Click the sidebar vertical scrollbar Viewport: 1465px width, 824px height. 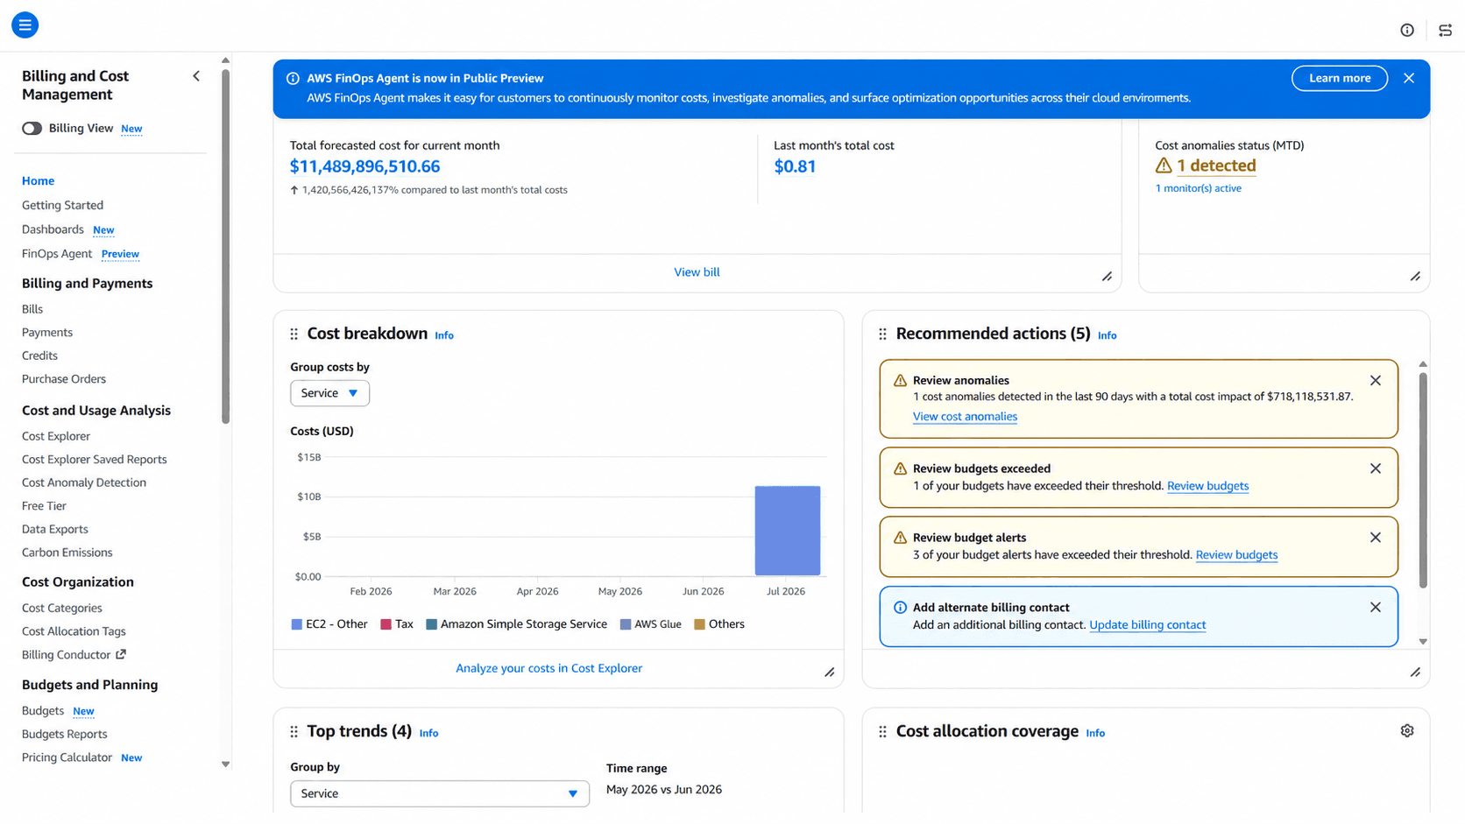coord(225,247)
